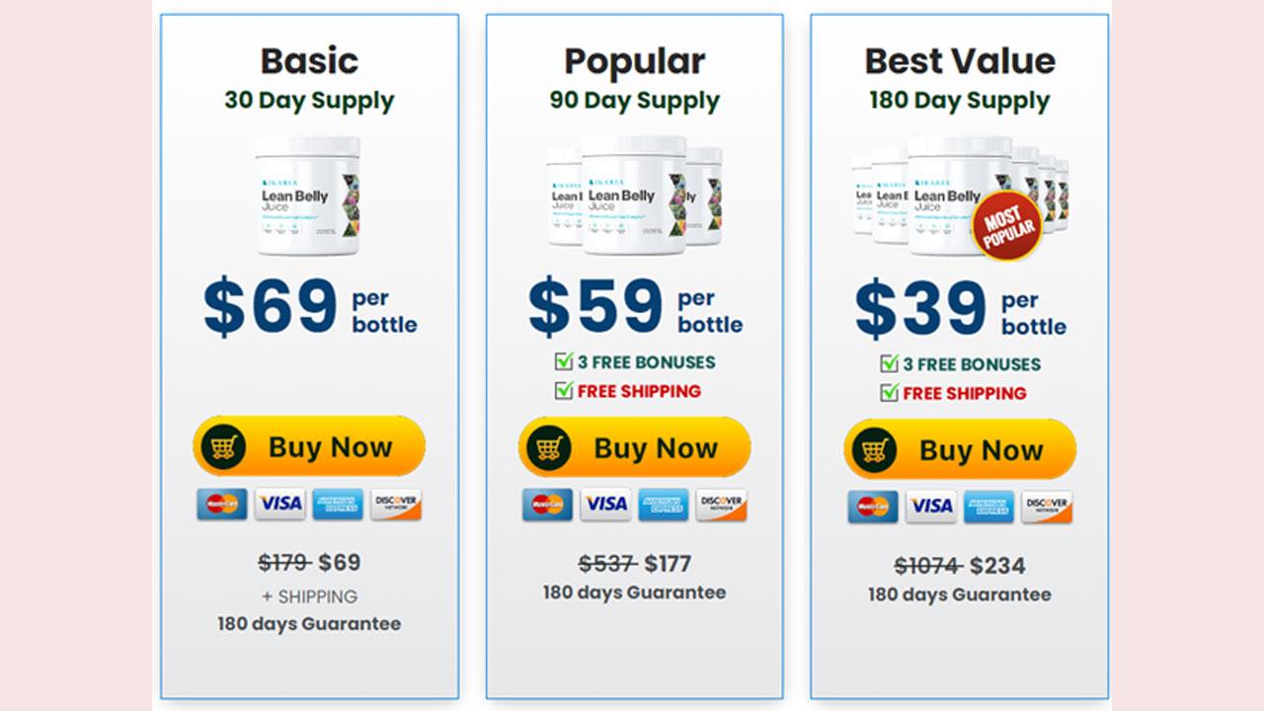Click the MasterCard icon under Basic plan
The height and width of the screenshot is (711, 1264).
pyautogui.click(x=222, y=504)
